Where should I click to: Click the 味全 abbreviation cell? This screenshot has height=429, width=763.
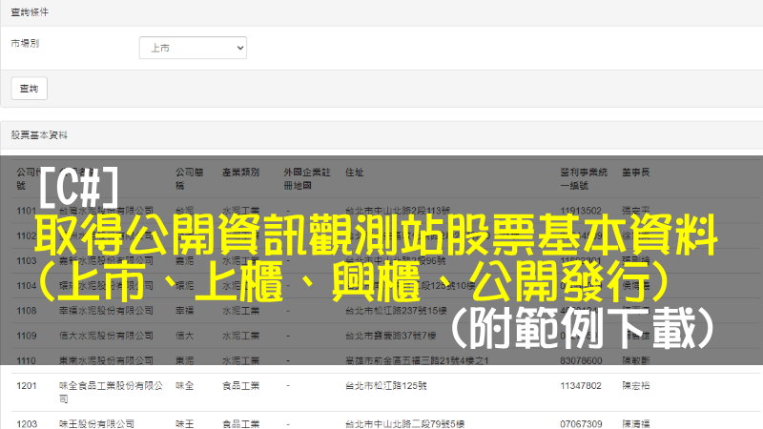click(x=184, y=386)
